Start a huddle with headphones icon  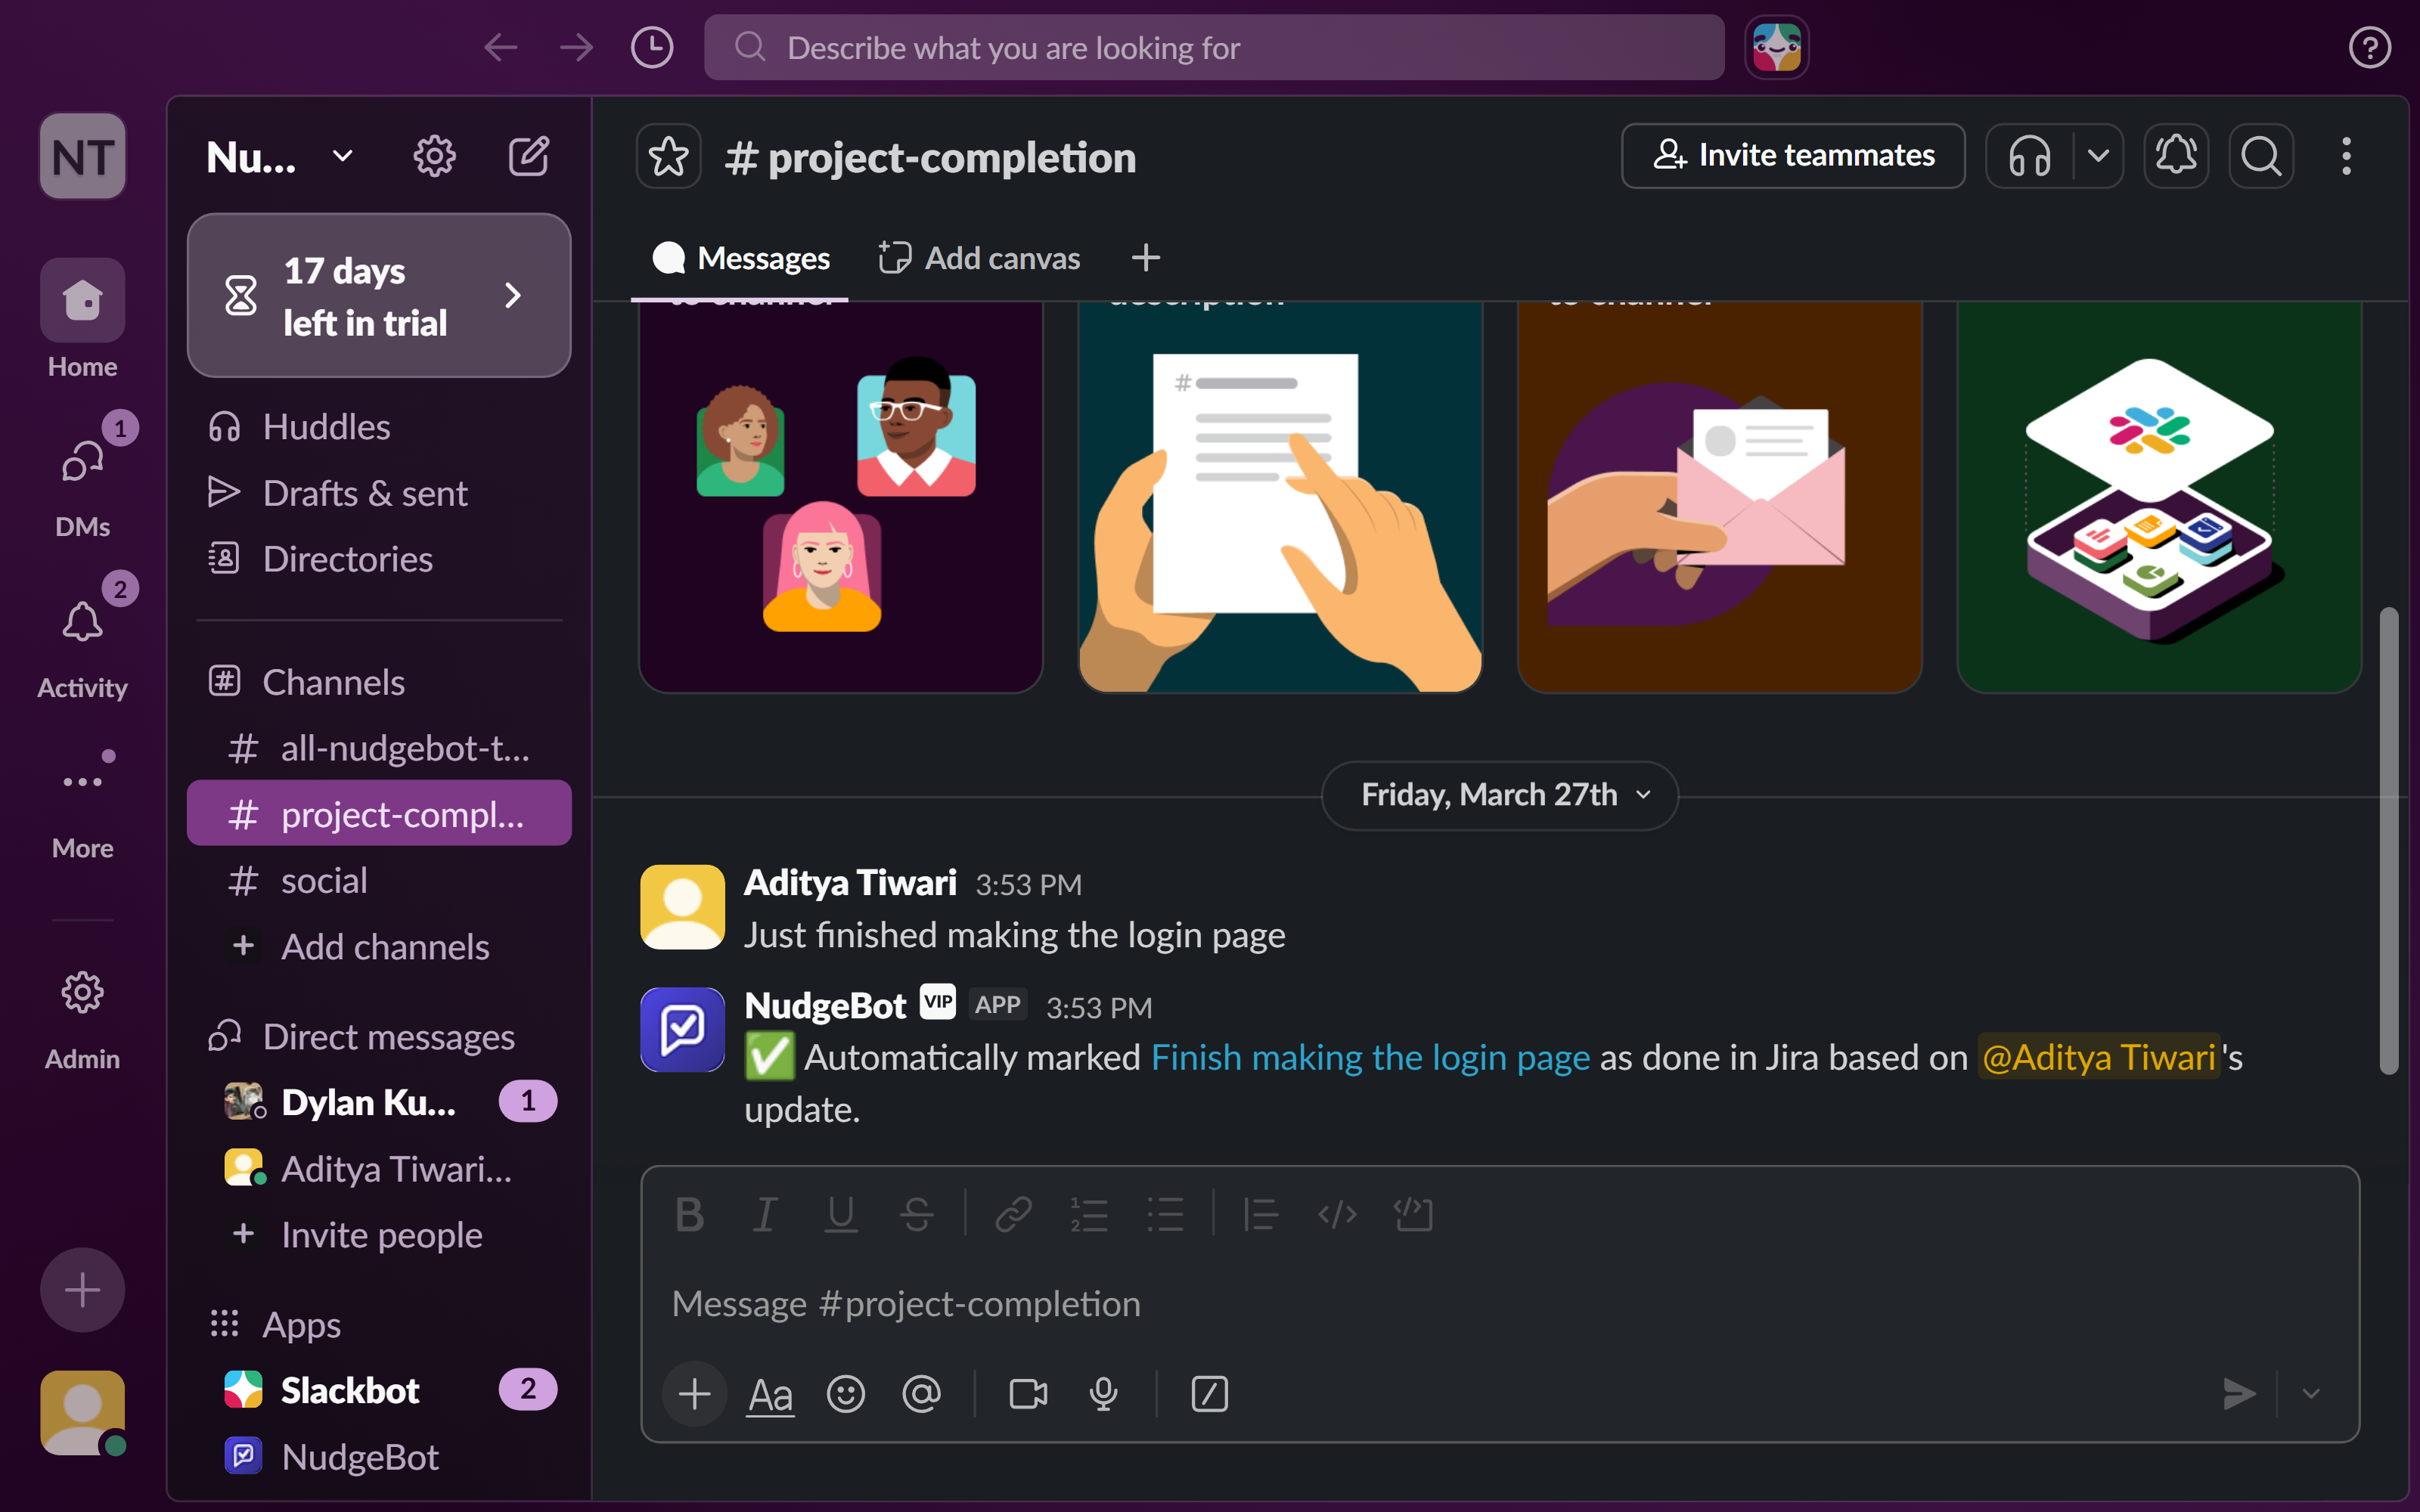click(2029, 156)
